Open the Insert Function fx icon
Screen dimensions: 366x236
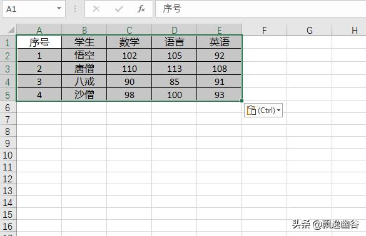coord(141,9)
